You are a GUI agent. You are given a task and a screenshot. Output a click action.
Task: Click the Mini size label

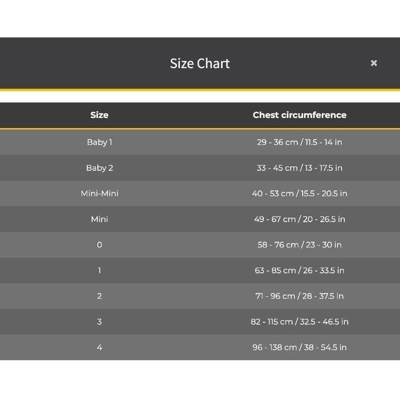[99, 219]
